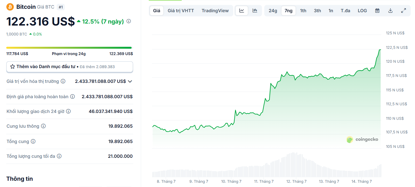The width and height of the screenshot is (415, 187).
Task: Click the 46.037.341.940 US$ volume value
Action: (x=111, y=112)
